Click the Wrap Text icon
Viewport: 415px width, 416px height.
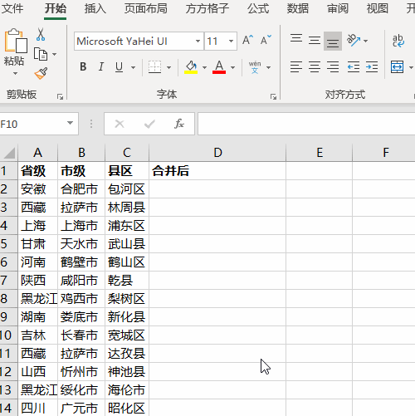(398, 41)
